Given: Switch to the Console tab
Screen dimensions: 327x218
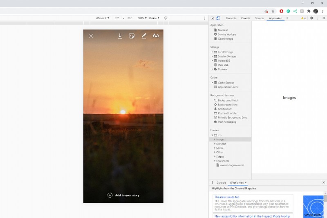Looking at the screenshot, I should click(246, 18).
